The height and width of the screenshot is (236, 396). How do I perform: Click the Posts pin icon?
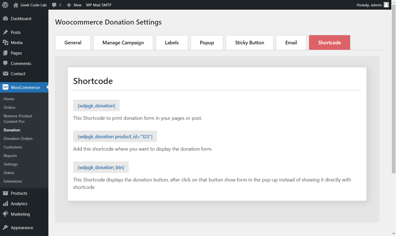pyautogui.click(x=5, y=32)
